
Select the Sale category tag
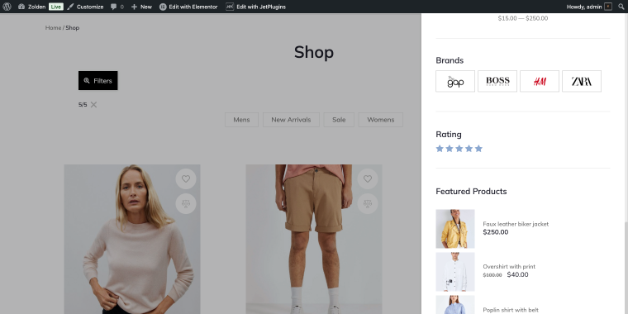[x=339, y=120]
